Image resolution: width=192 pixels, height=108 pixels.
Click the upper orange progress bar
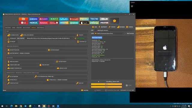(106, 84)
